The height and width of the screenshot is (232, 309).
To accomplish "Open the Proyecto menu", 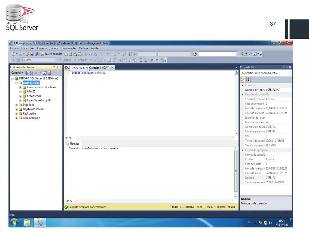I will click(42, 48).
